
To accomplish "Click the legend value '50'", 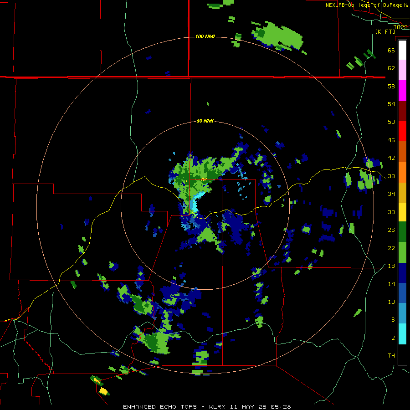I will click(391, 122).
